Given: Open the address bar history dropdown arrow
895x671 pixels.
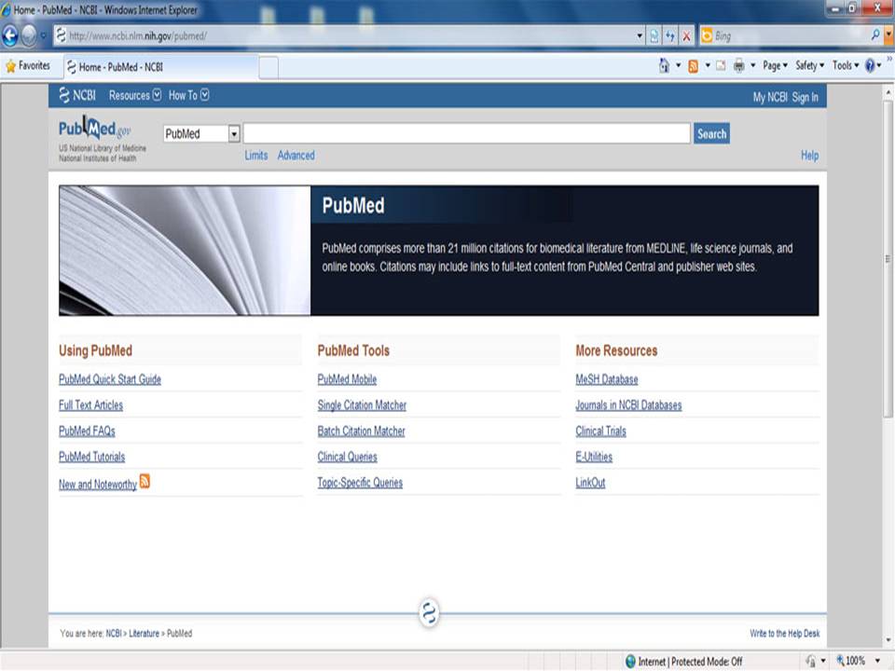Looking at the screenshot, I should tap(640, 36).
